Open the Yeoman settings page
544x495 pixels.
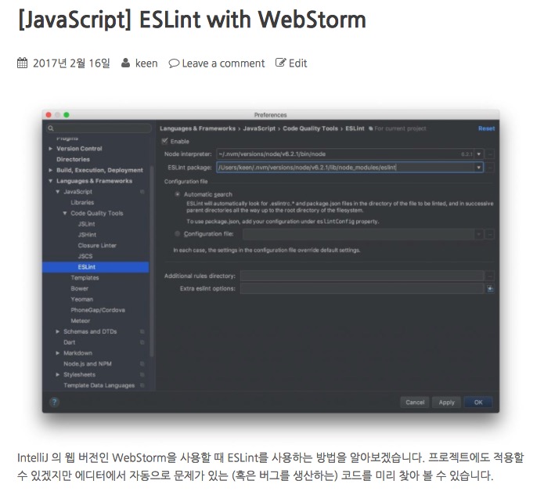[x=82, y=299]
